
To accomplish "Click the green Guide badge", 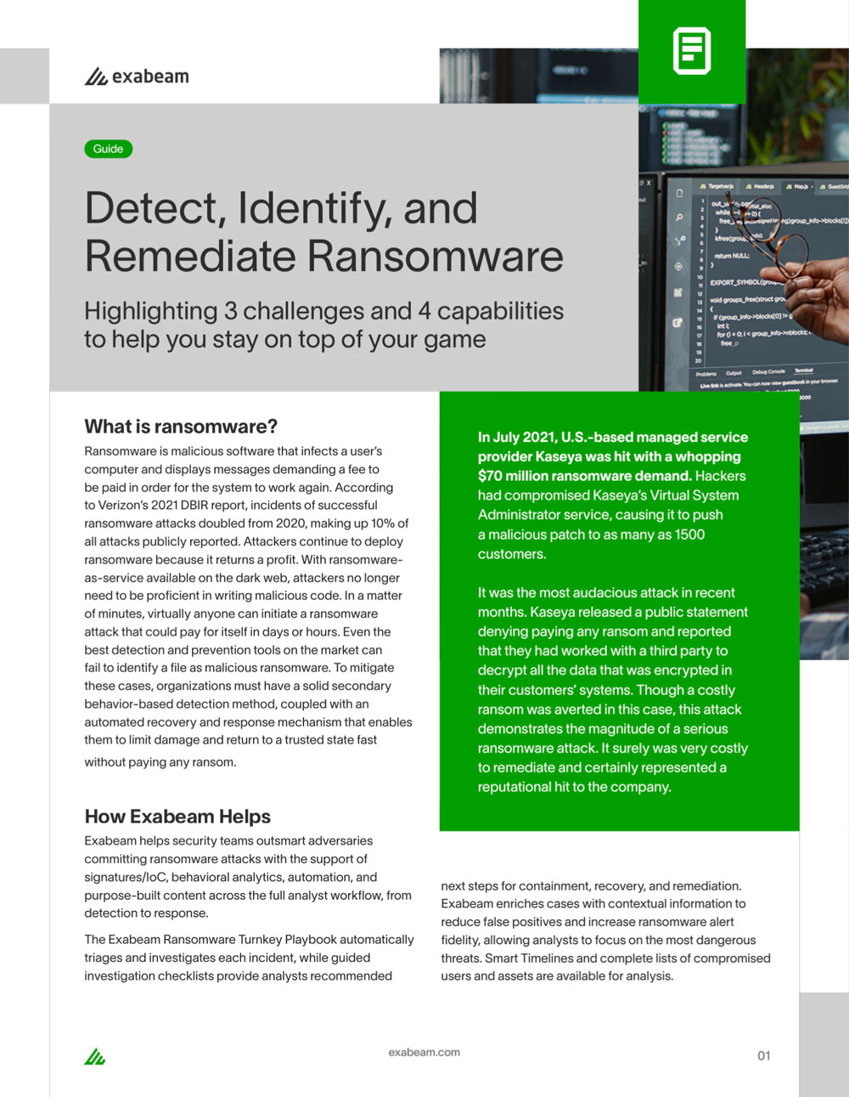I will click(x=108, y=149).
